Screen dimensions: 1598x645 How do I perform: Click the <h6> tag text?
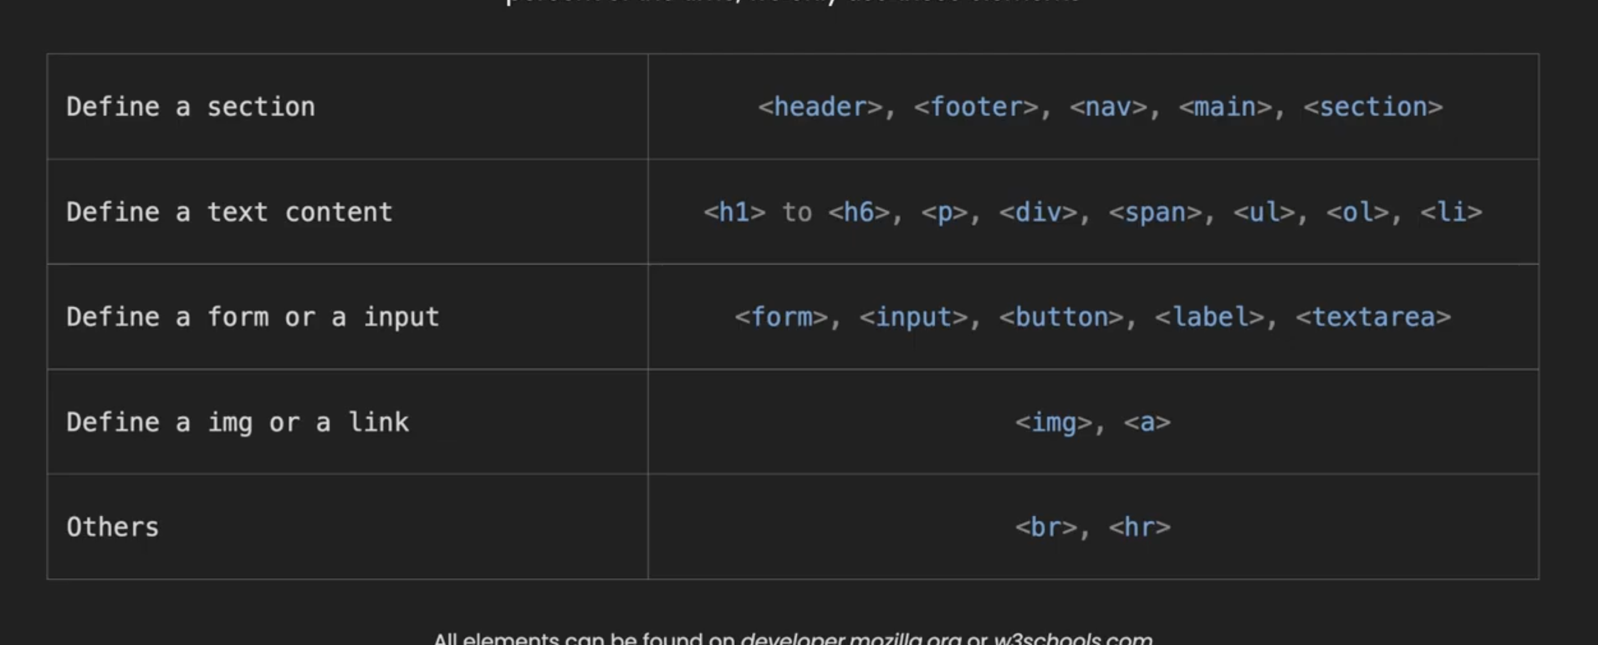(859, 213)
